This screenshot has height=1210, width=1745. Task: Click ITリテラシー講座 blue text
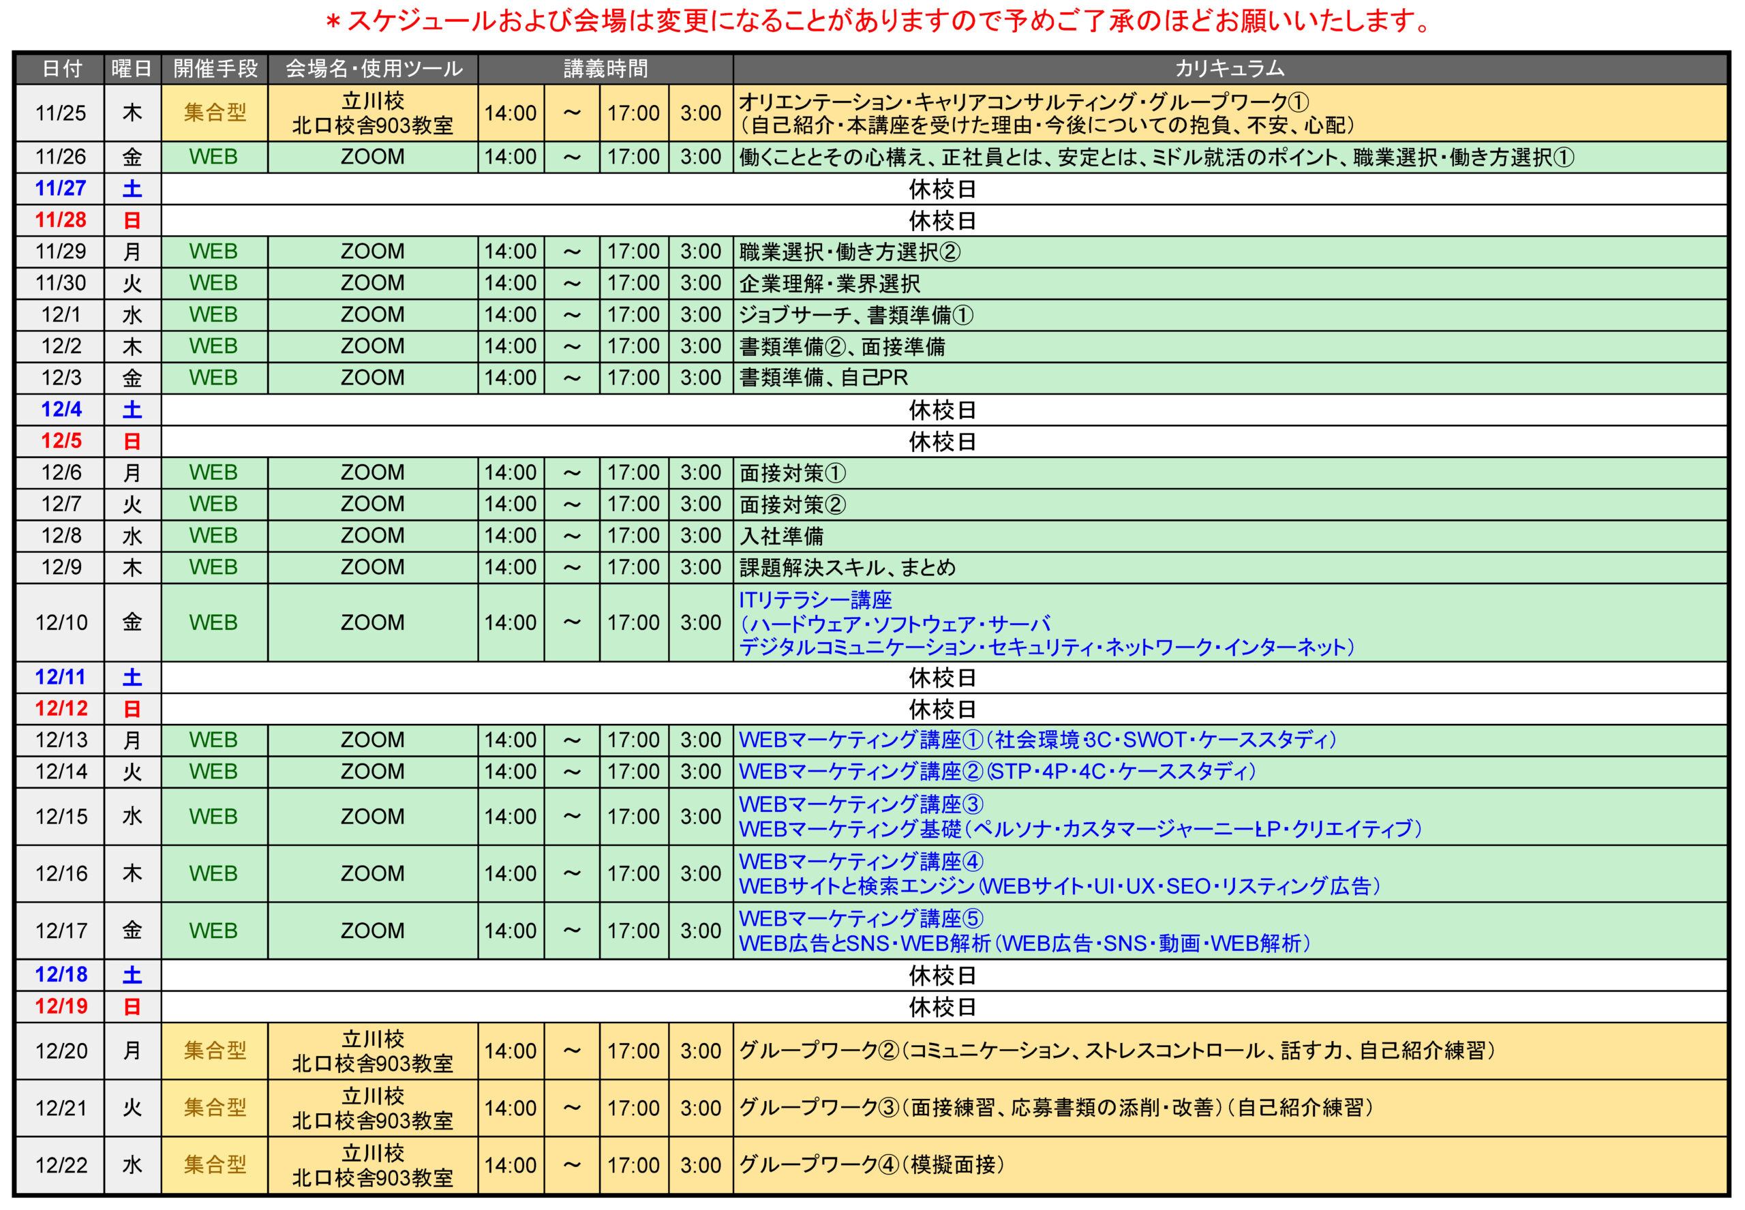coord(816,601)
